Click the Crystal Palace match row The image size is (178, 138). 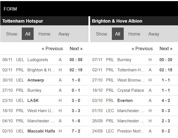[131, 90]
